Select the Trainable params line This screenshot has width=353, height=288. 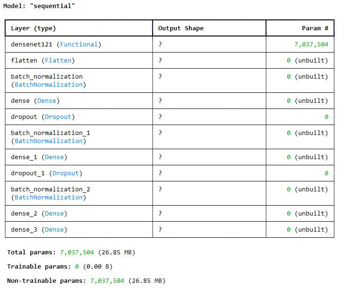60,267
